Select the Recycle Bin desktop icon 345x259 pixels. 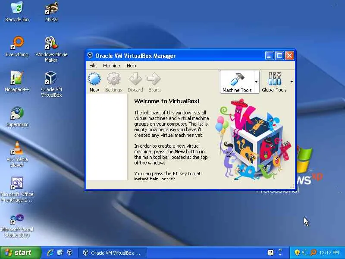pyautogui.click(x=17, y=12)
